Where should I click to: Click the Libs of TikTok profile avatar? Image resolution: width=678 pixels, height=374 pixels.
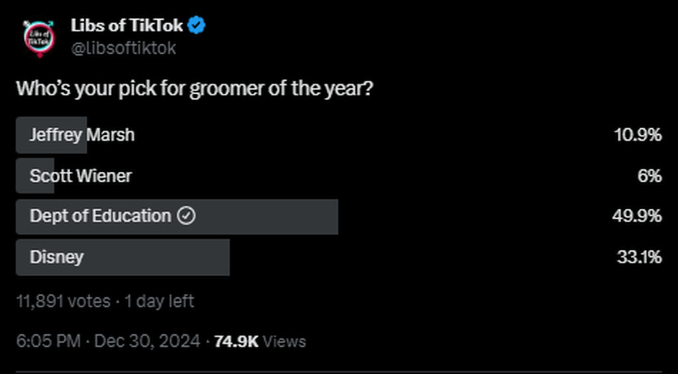click(x=39, y=38)
